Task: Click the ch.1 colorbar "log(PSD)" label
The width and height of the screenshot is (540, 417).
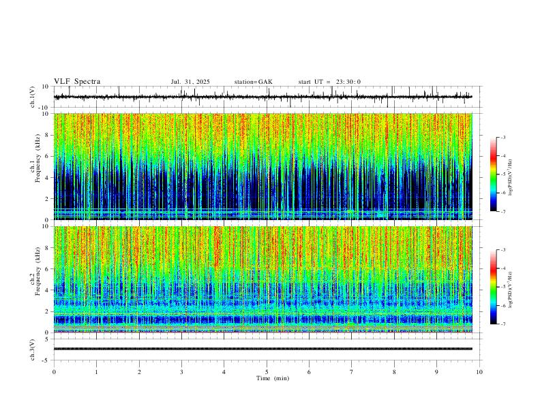Action: point(510,178)
